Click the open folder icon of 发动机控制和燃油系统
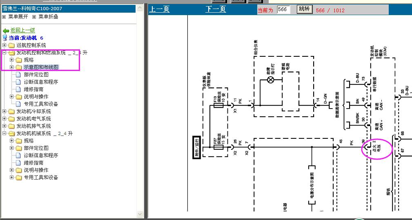This screenshot has height=220, width=412. point(11,53)
